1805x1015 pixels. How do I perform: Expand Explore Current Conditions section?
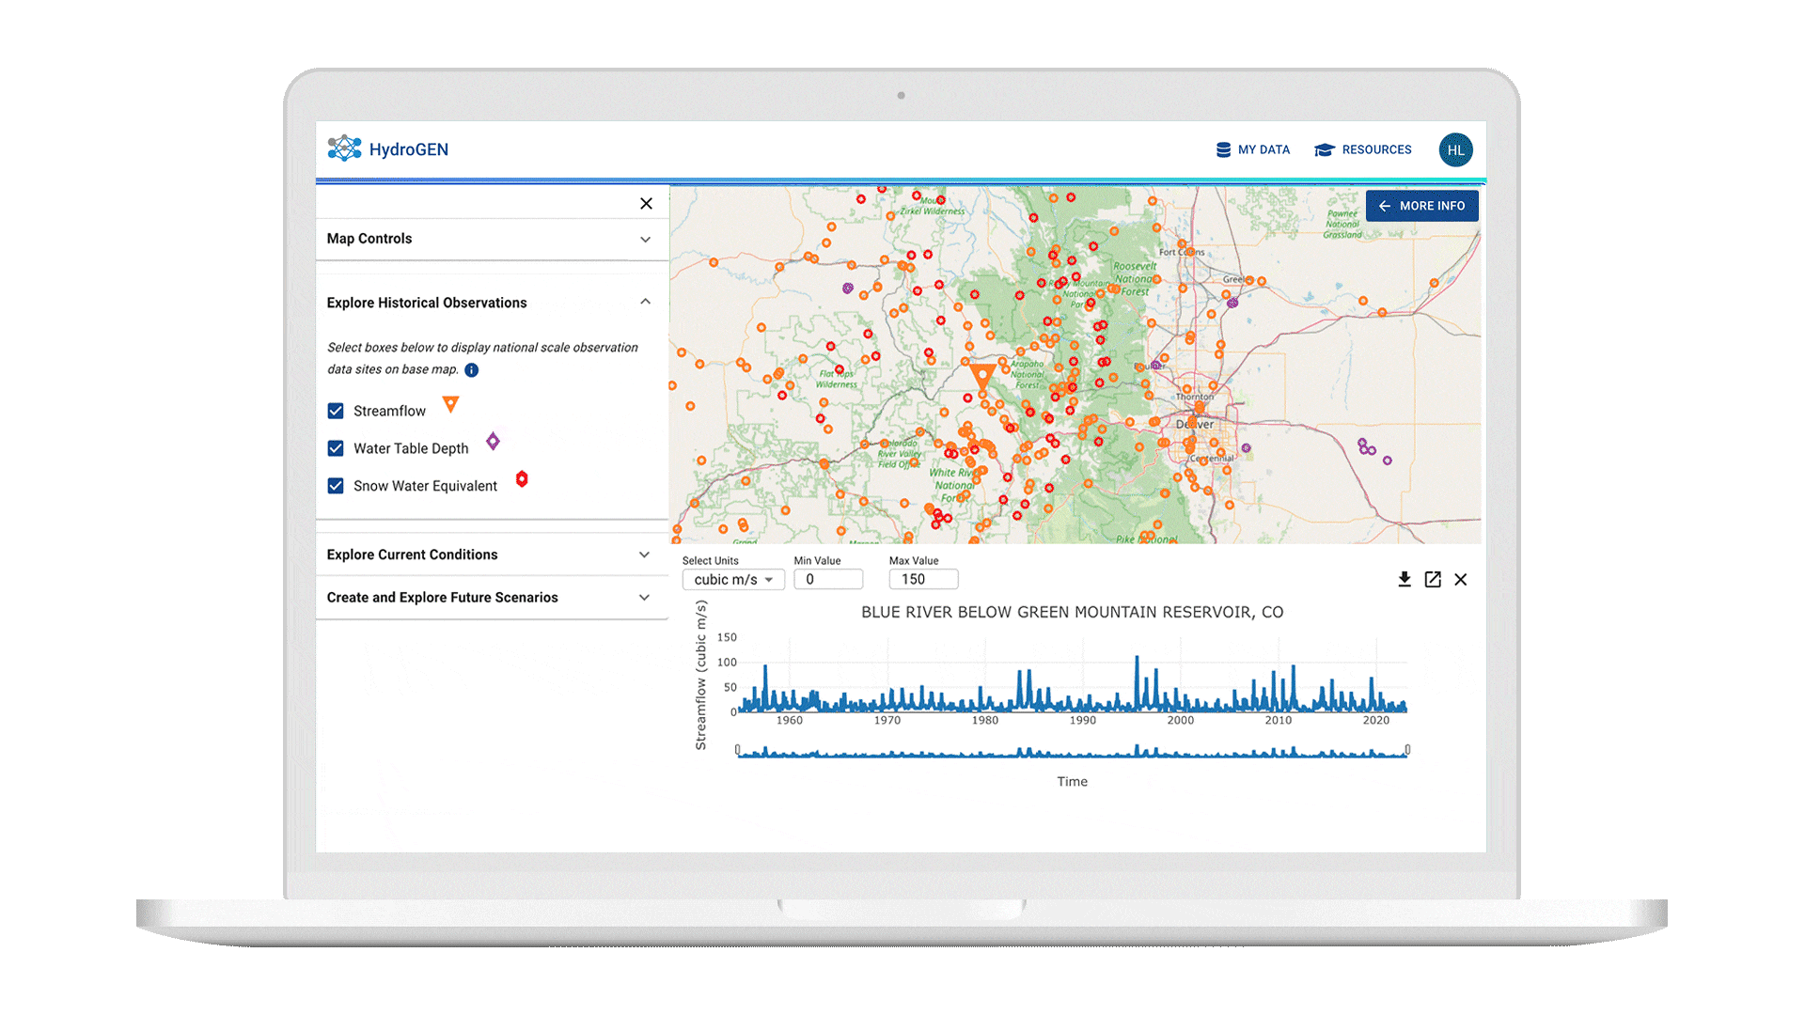tap(491, 554)
